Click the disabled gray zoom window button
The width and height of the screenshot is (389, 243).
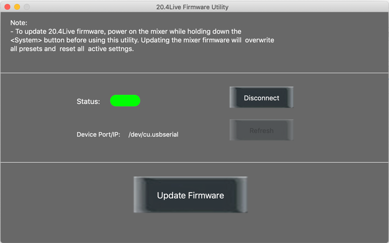click(x=27, y=7)
